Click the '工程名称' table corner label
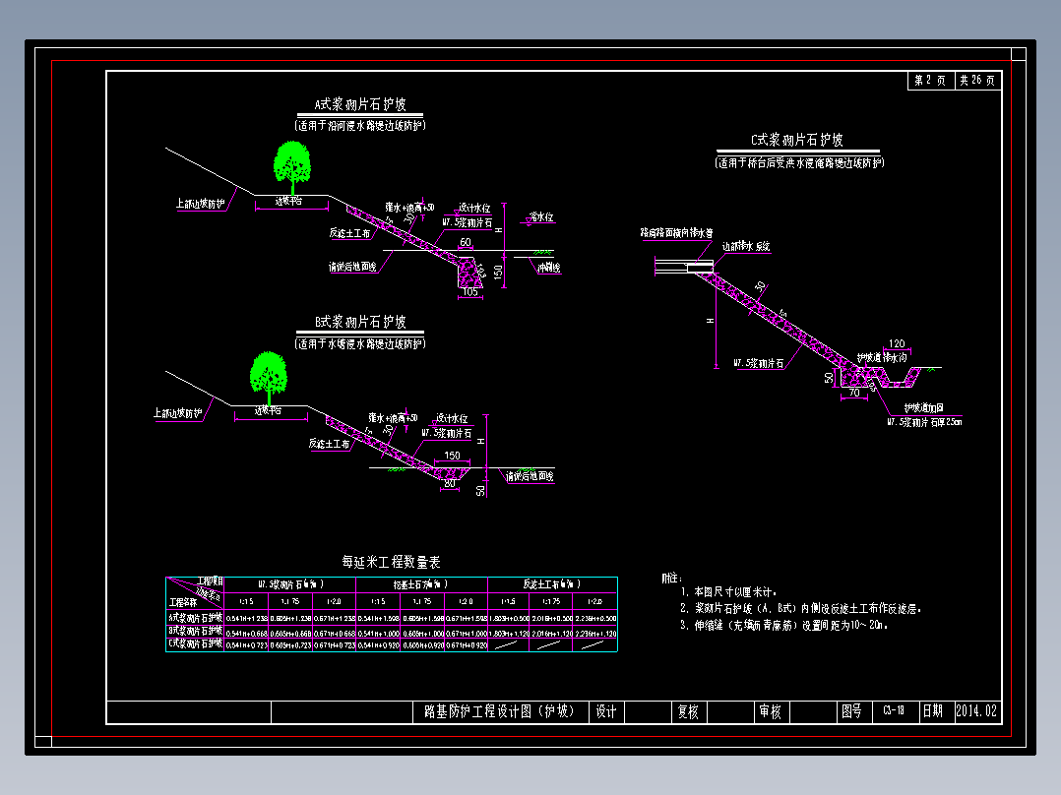 click(183, 602)
